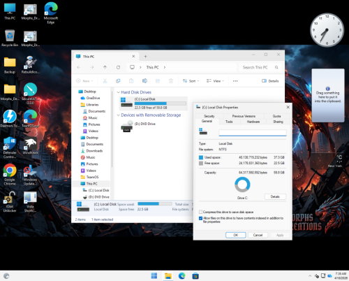Viewport: 349px width, 281px height.
Task: Click the Details button under Drive C
Action: click(x=275, y=196)
